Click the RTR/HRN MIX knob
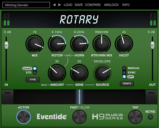This screenshot has width=159, height=128. [x=102, y=44]
